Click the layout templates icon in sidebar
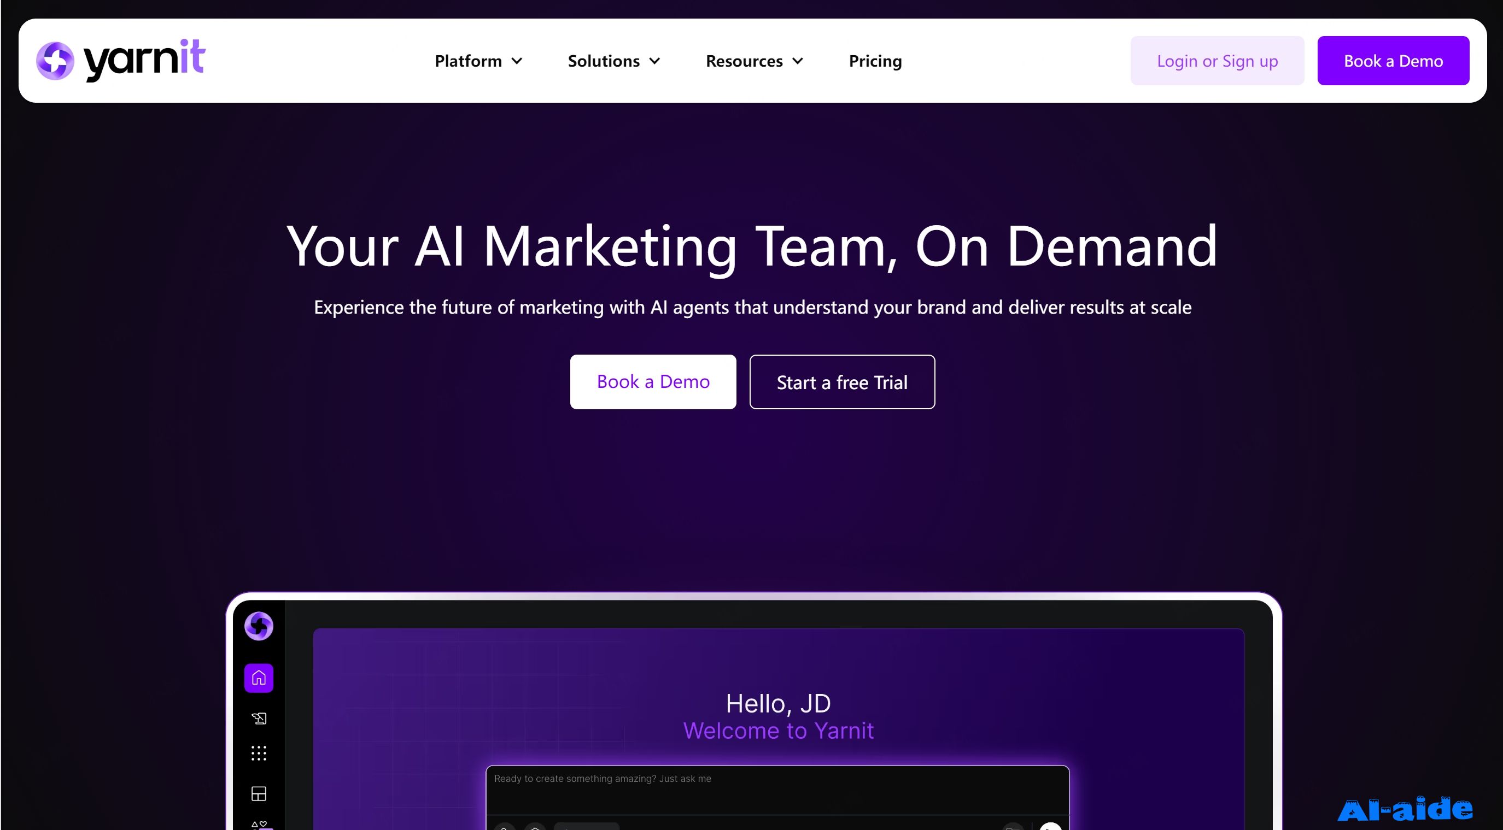1503x830 pixels. coord(259,793)
